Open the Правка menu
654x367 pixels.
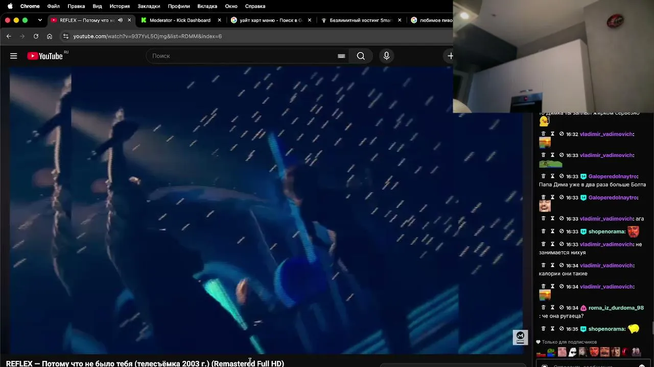tap(76, 6)
